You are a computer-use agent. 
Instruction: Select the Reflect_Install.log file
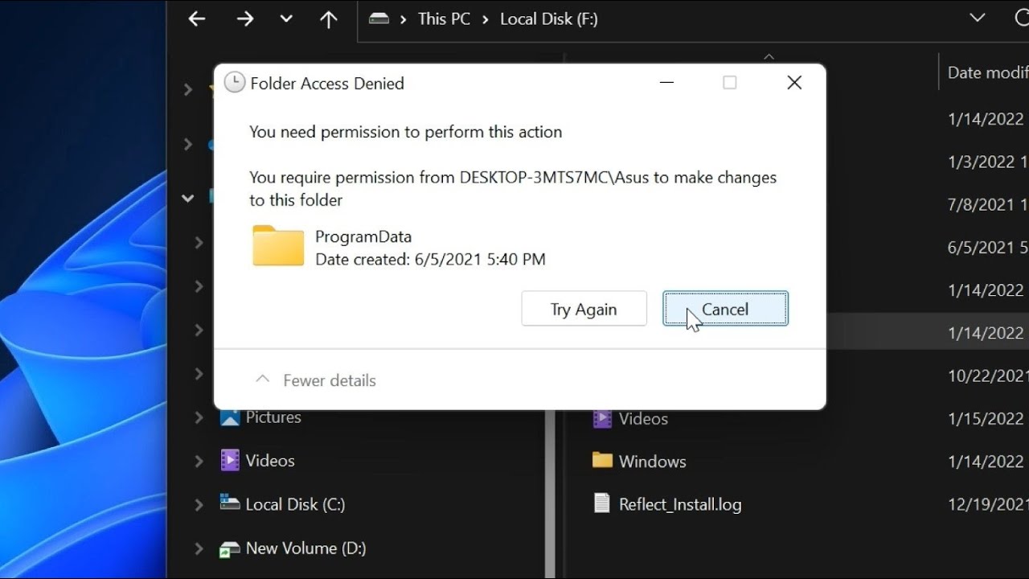679,505
